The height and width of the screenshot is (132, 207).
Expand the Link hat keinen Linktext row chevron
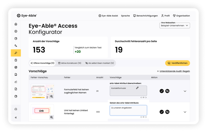(185, 112)
